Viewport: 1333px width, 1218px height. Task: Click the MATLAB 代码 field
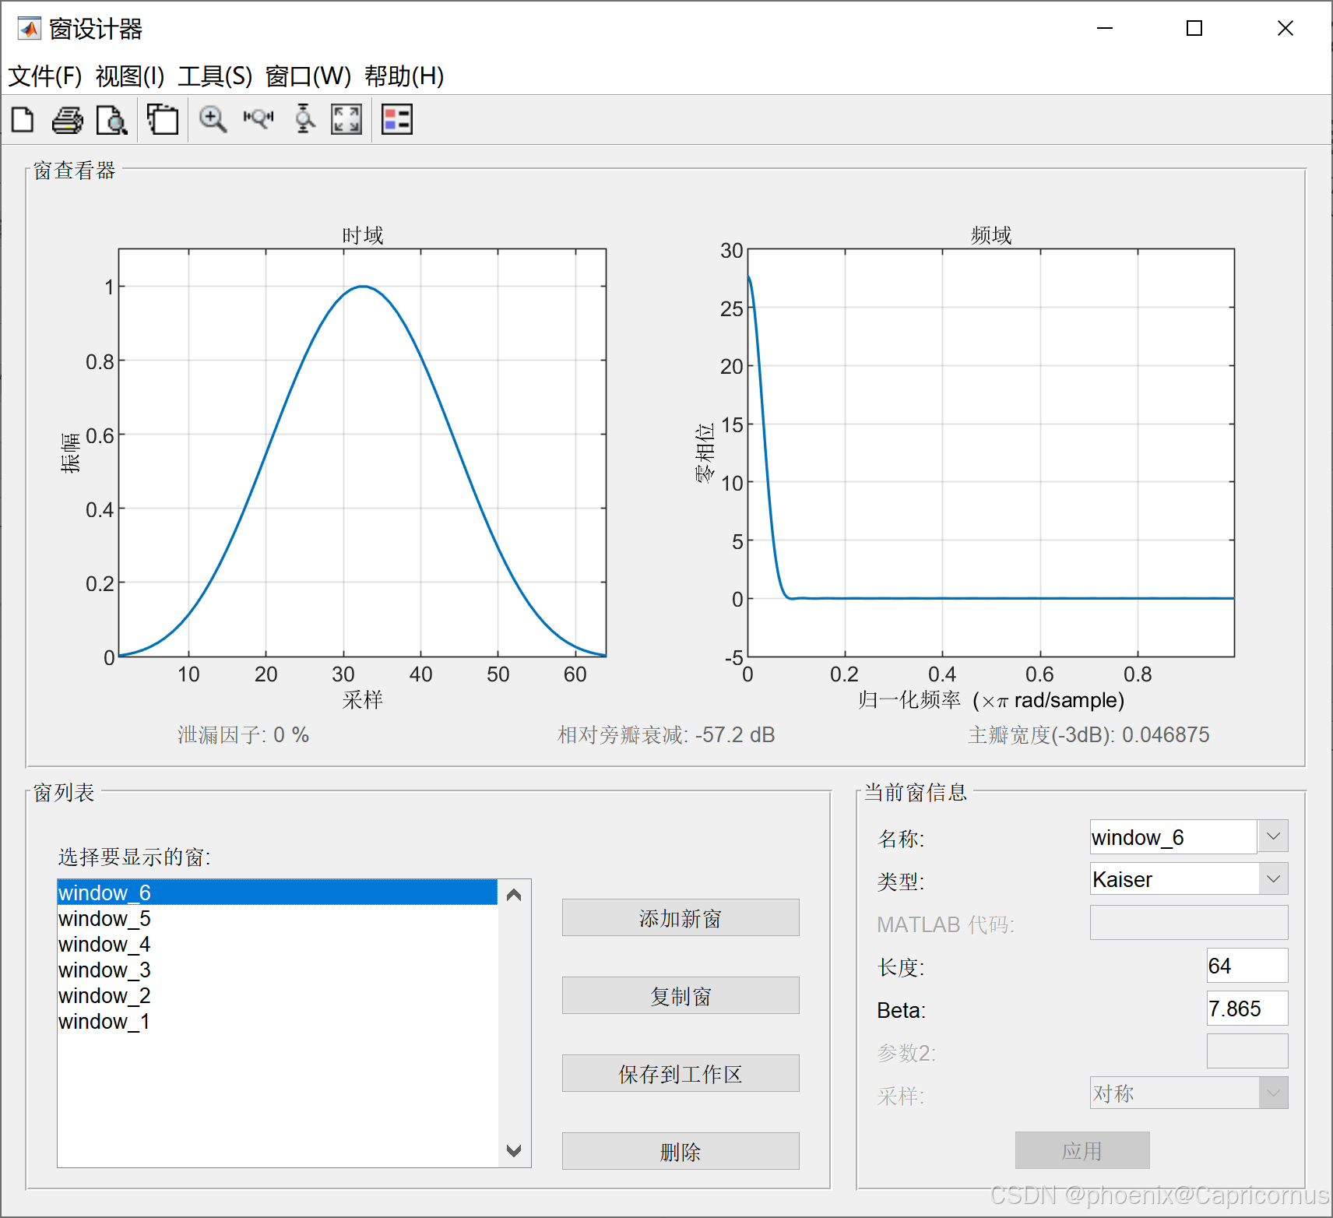[x=1189, y=923]
